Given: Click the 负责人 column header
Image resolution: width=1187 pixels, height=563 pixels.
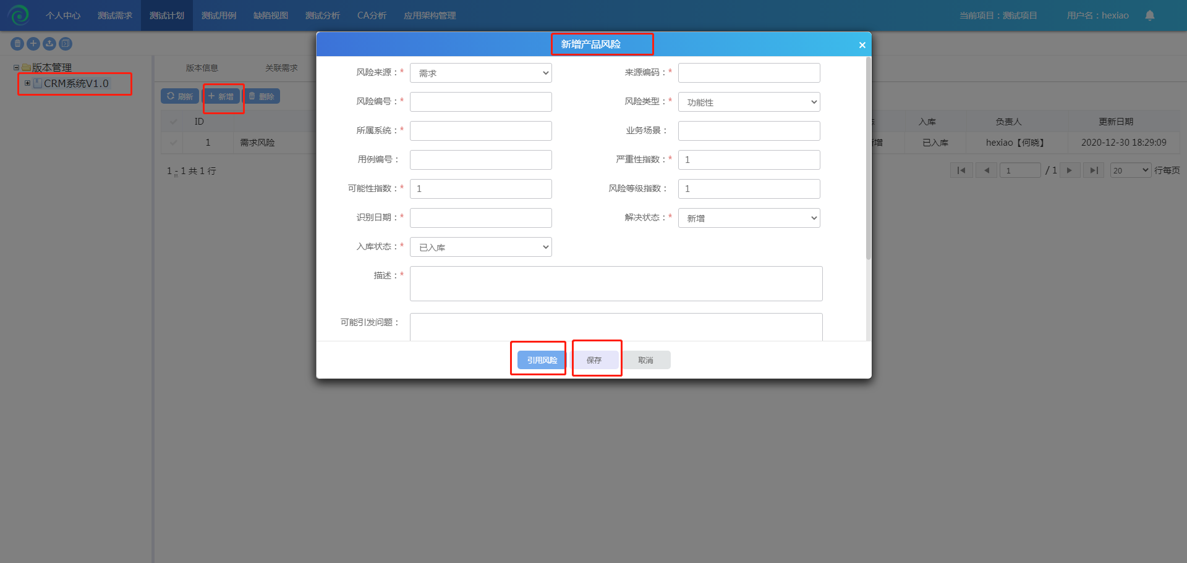Looking at the screenshot, I should coord(1008,122).
